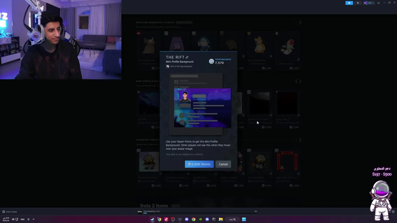Open volume control in system tray
397x223 pixels.
tap(13, 219)
